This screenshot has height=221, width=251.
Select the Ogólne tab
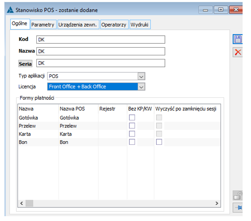pos(20,24)
